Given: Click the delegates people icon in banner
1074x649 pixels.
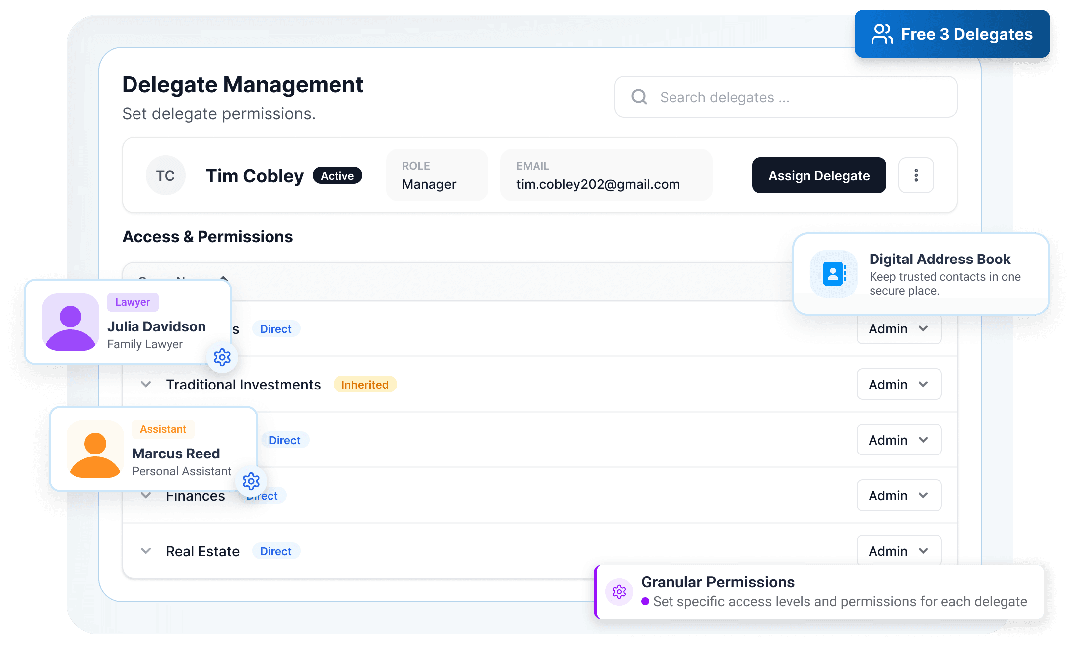Looking at the screenshot, I should point(882,34).
